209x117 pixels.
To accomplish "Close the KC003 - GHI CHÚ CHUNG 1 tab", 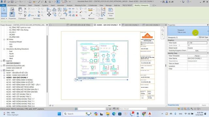I will [120, 25].
